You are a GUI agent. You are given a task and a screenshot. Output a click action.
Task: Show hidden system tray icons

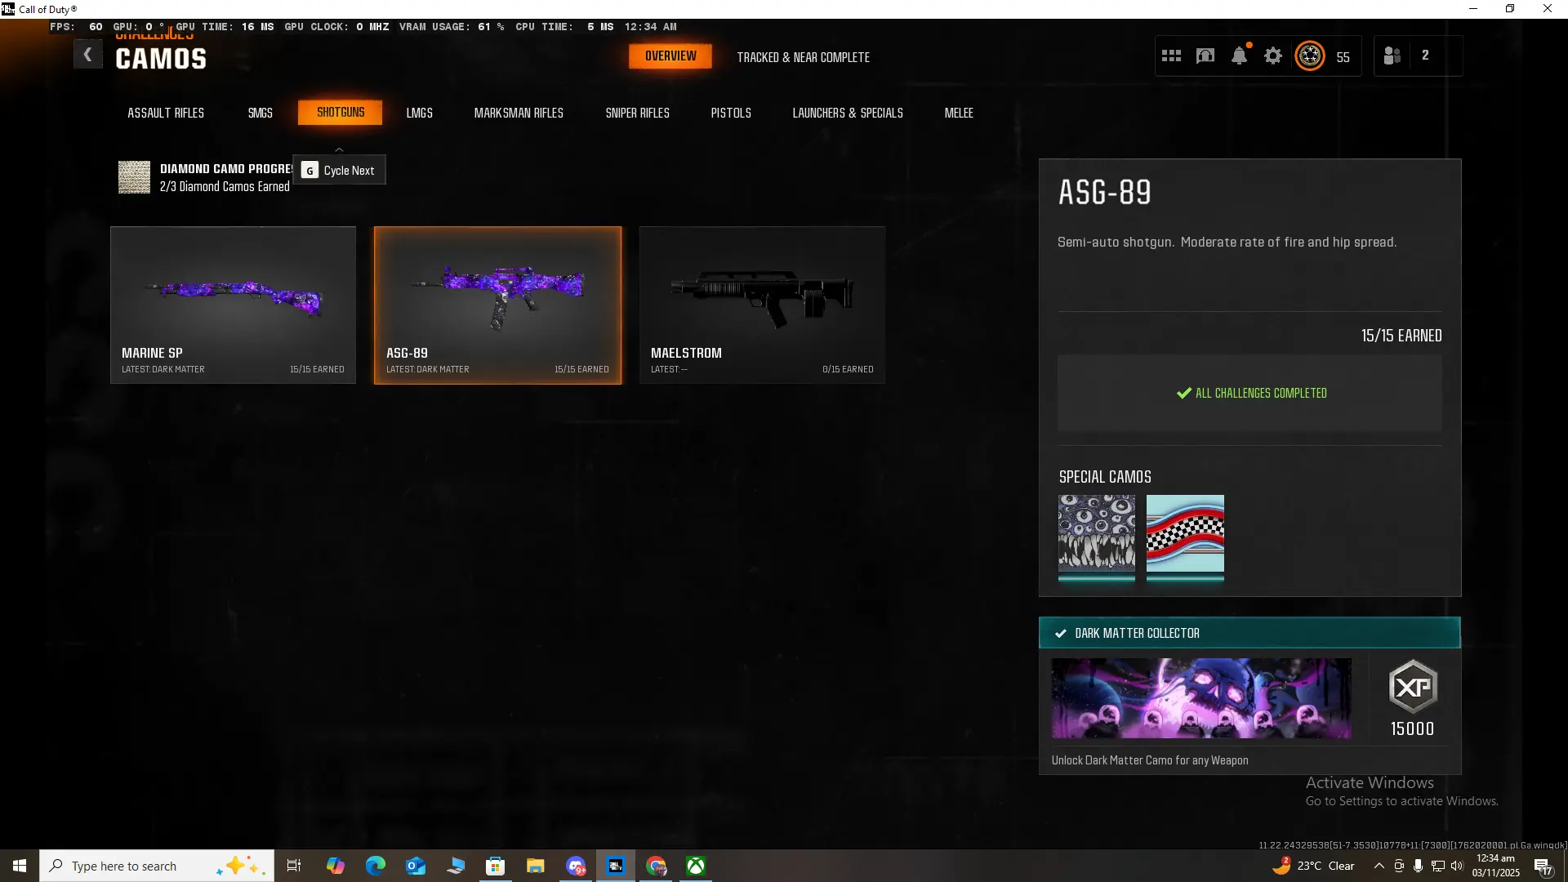(x=1379, y=866)
